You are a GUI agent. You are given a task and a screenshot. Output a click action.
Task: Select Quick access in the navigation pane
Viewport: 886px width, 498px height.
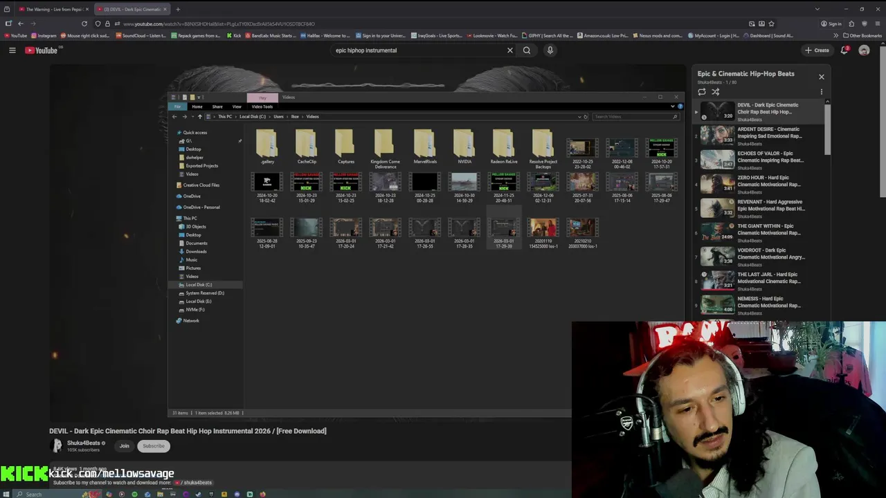click(x=195, y=132)
